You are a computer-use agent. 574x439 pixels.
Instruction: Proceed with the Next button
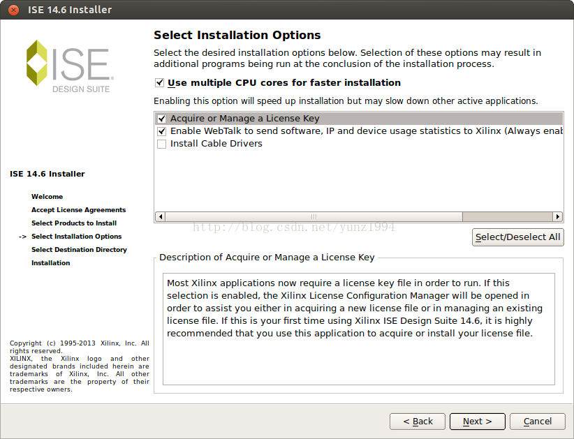tap(478, 422)
